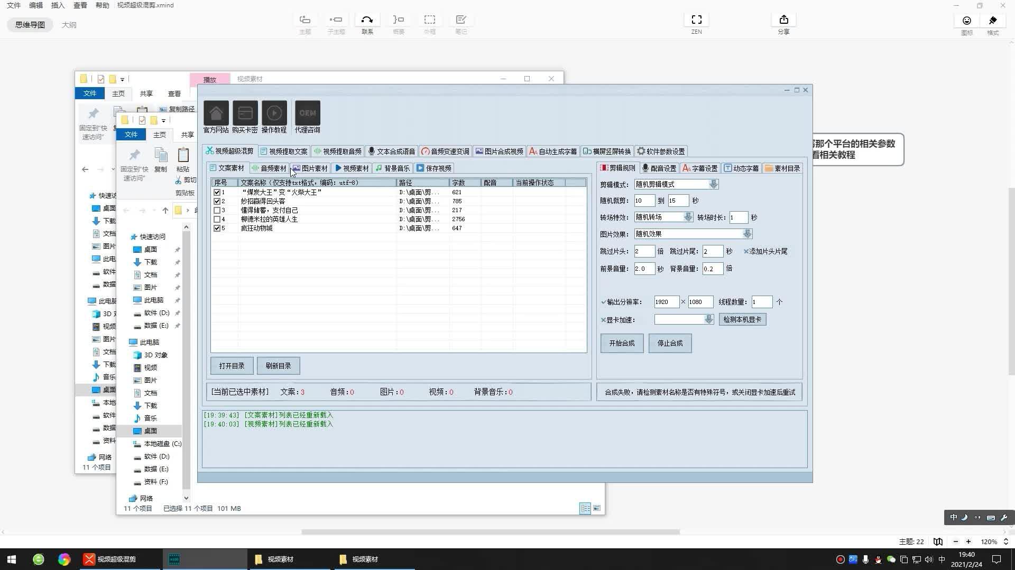Uncheck row 2 妙招赢得回头客
1015x570 pixels.
[x=217, y=201]
